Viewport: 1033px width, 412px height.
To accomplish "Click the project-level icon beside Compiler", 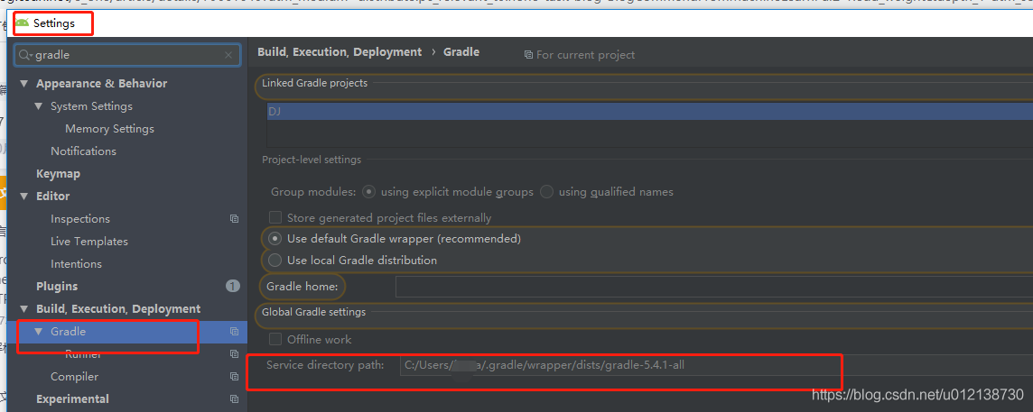I will coord(234,377).
